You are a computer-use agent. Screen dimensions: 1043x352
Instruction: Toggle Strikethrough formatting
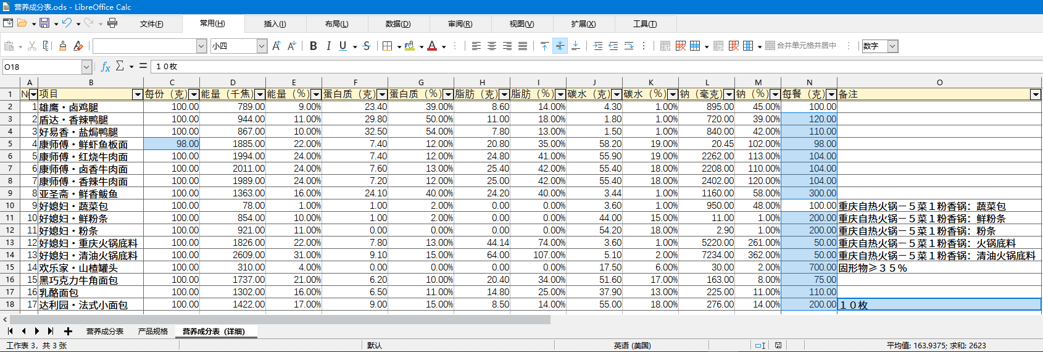[x=367, y=46]
